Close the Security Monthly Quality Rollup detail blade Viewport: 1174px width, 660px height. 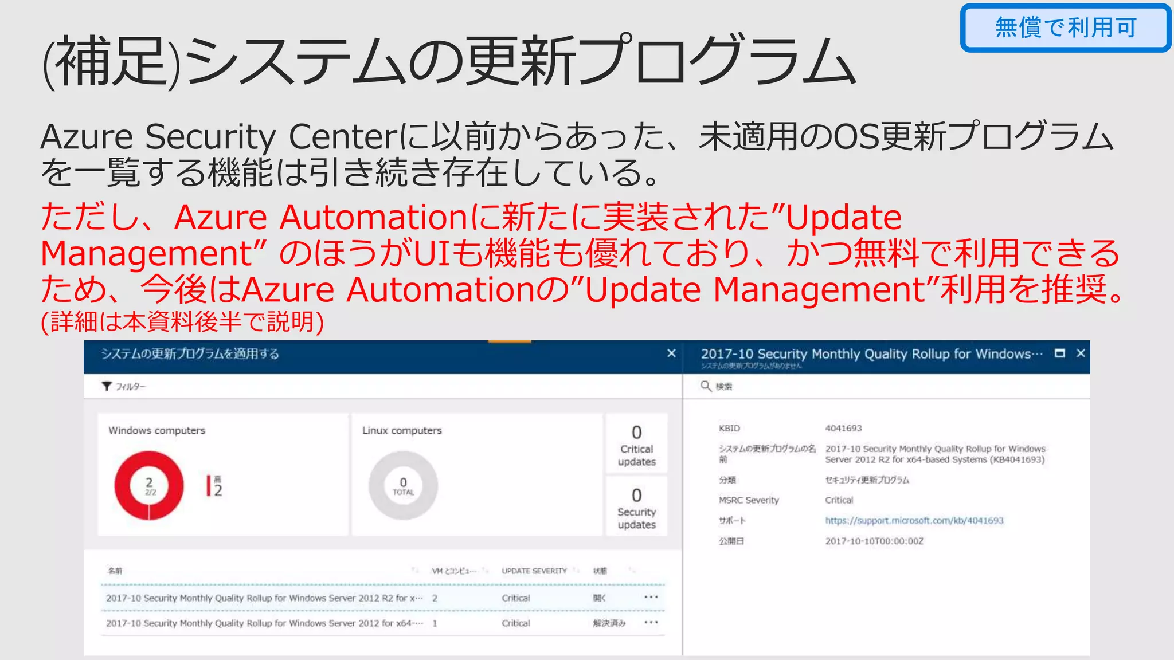tap(1081, 353)
